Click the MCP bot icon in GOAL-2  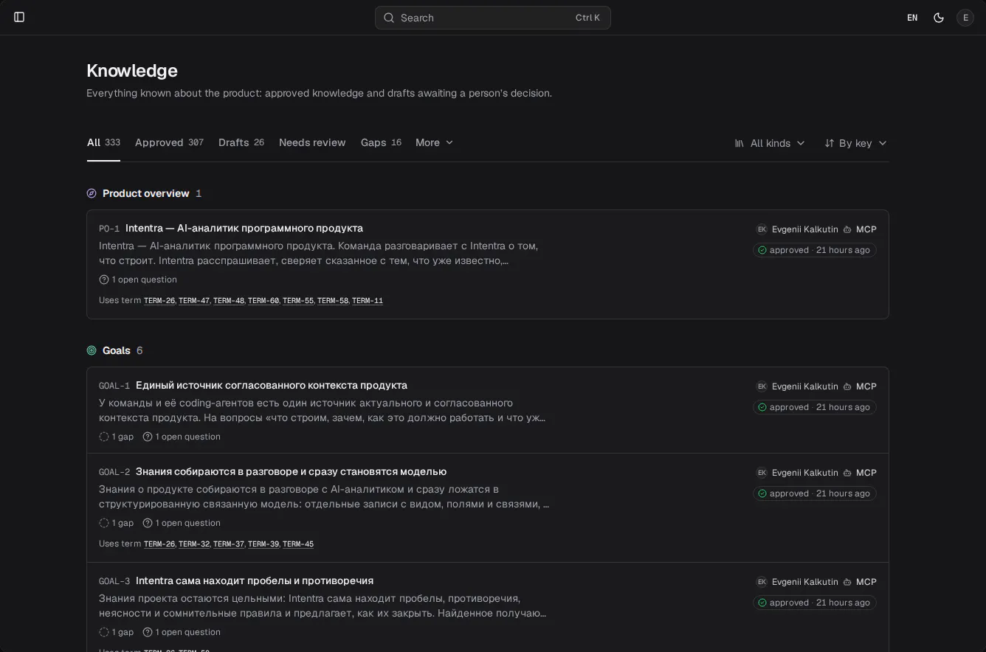[x=847, y=473]
